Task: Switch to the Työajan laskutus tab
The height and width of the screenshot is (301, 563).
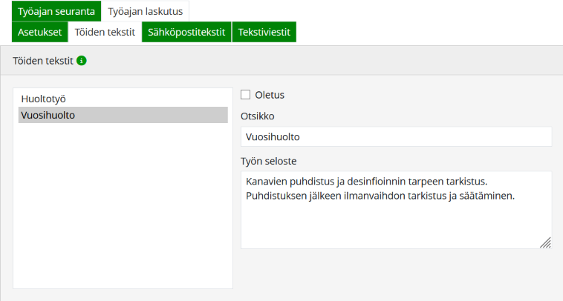Action: 145,11
